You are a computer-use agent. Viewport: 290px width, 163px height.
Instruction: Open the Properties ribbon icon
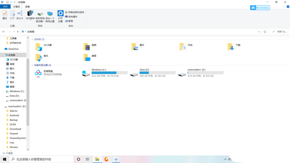pos(5,14)
